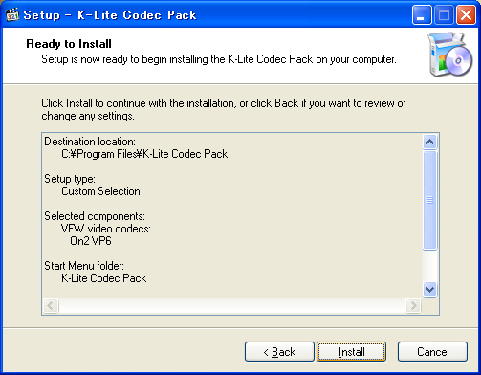Click the software box CD icon

click(450, 55)
